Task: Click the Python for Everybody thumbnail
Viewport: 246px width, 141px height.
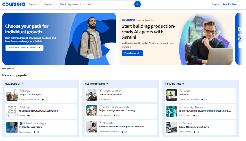Action: 12,127
